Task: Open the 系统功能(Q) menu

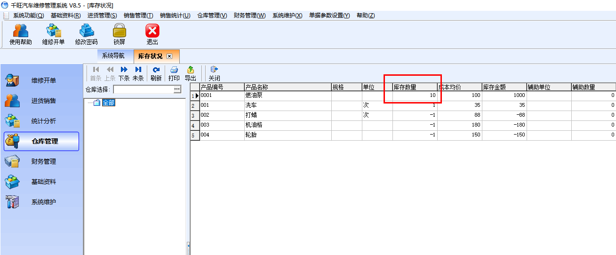Action: [x=28, y=16]
